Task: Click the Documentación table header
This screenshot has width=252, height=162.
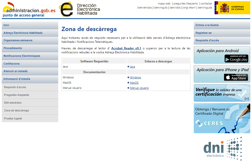Action: [x=94, y=72]
